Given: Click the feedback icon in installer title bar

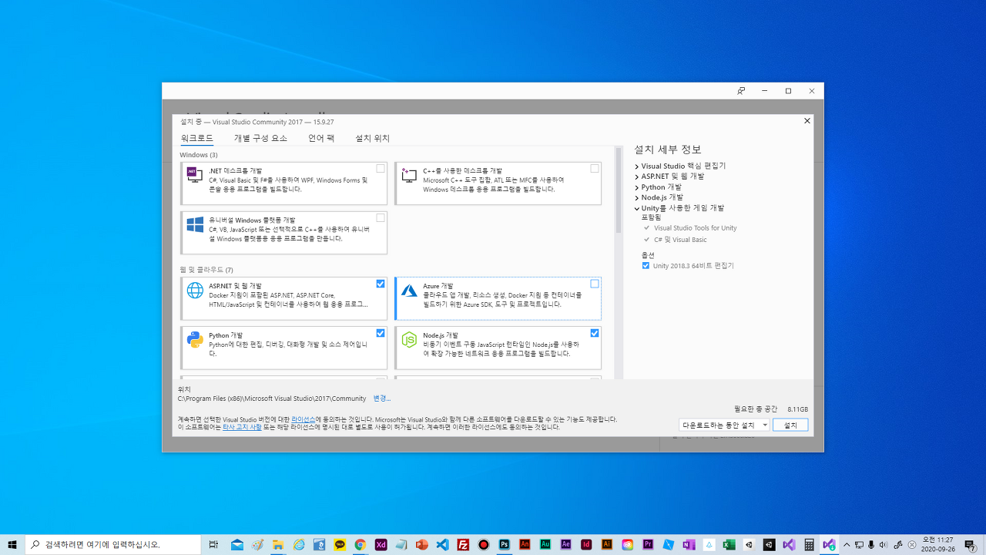Looking at the screenshot, I should pos(741,91).
